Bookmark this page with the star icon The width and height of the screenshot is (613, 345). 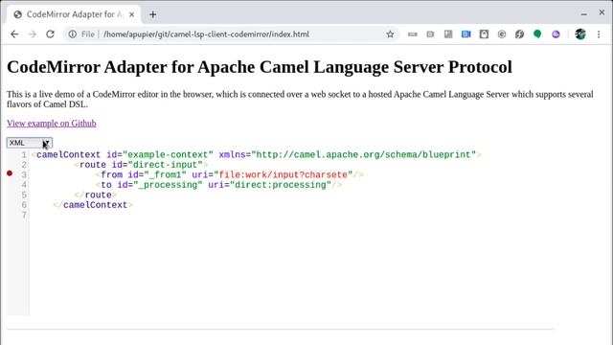click(390, 34)
